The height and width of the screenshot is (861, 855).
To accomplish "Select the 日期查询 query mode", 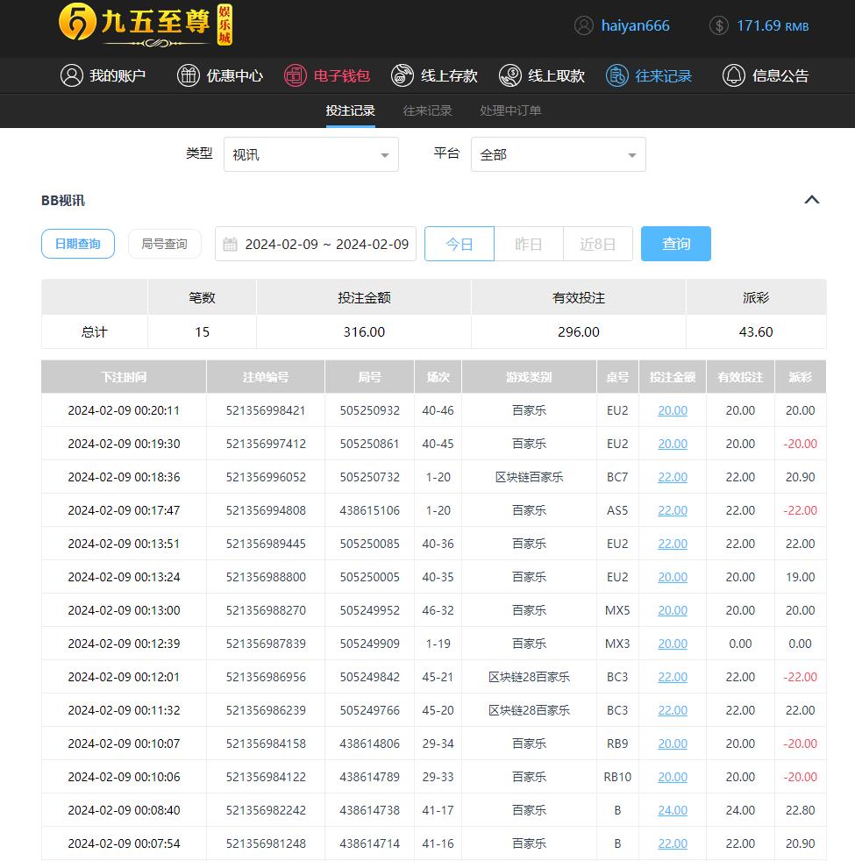I will pyautogui.click(x=78, y=244).
